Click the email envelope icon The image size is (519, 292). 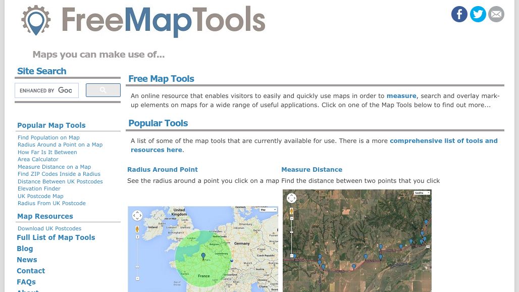[x=496, y=14]
